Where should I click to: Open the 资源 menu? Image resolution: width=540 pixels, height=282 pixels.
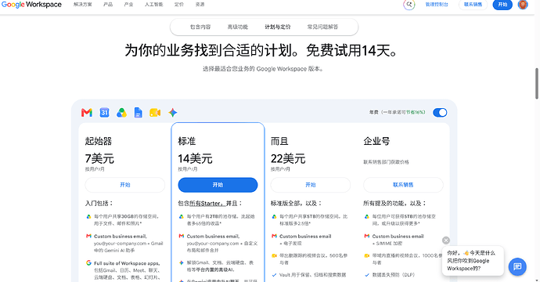[200, 5]
